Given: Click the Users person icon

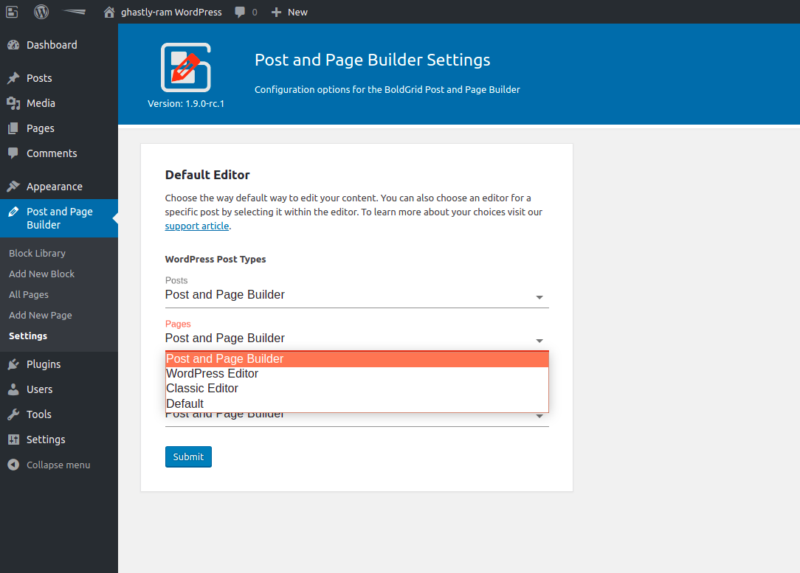Looking at the screenshot, I should coord(14,389).
